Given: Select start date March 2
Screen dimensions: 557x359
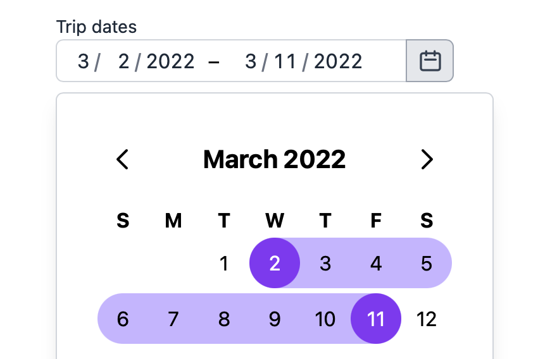Looking at the screenshot, I should pyautogui.click(x=275, y=263).
